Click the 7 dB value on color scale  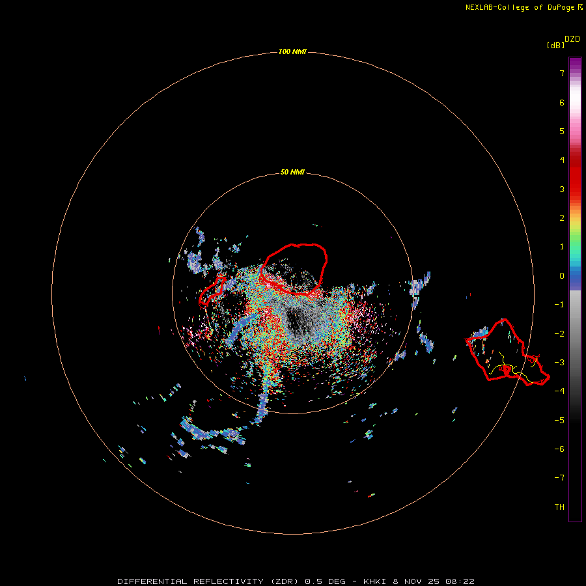pyautogui.click(x=562, y=73)
